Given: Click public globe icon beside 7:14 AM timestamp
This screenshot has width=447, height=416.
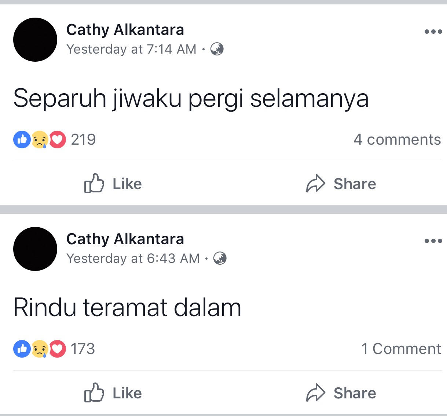Looking at the screenshot, I should pos(217,49).
